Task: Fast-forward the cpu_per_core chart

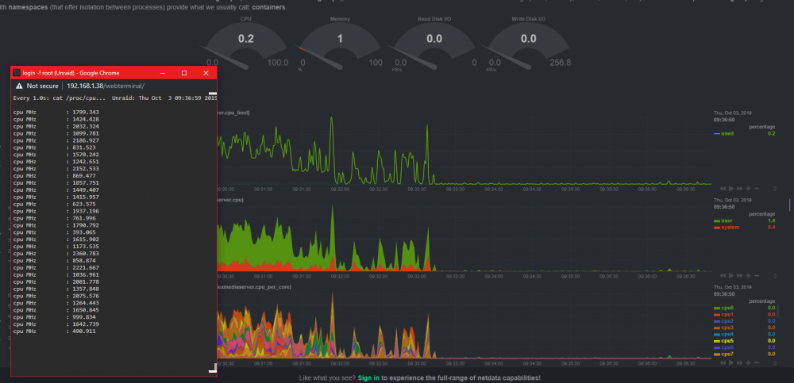Action: (x=739, y=362)
